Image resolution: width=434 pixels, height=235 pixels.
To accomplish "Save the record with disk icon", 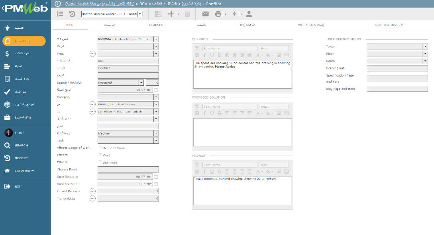I will pyautogui.click(x=158, y=14).
